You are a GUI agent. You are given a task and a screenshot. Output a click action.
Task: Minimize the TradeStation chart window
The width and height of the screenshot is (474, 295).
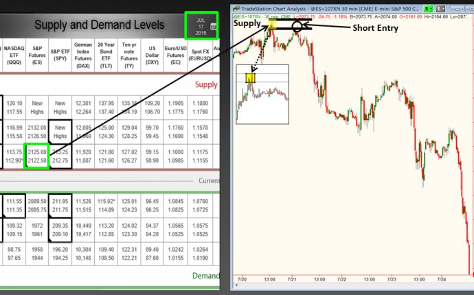458,9
